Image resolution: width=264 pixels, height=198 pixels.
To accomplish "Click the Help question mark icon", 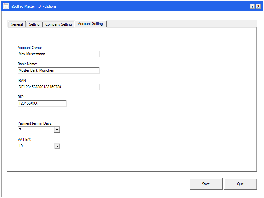I will point(252,6).
